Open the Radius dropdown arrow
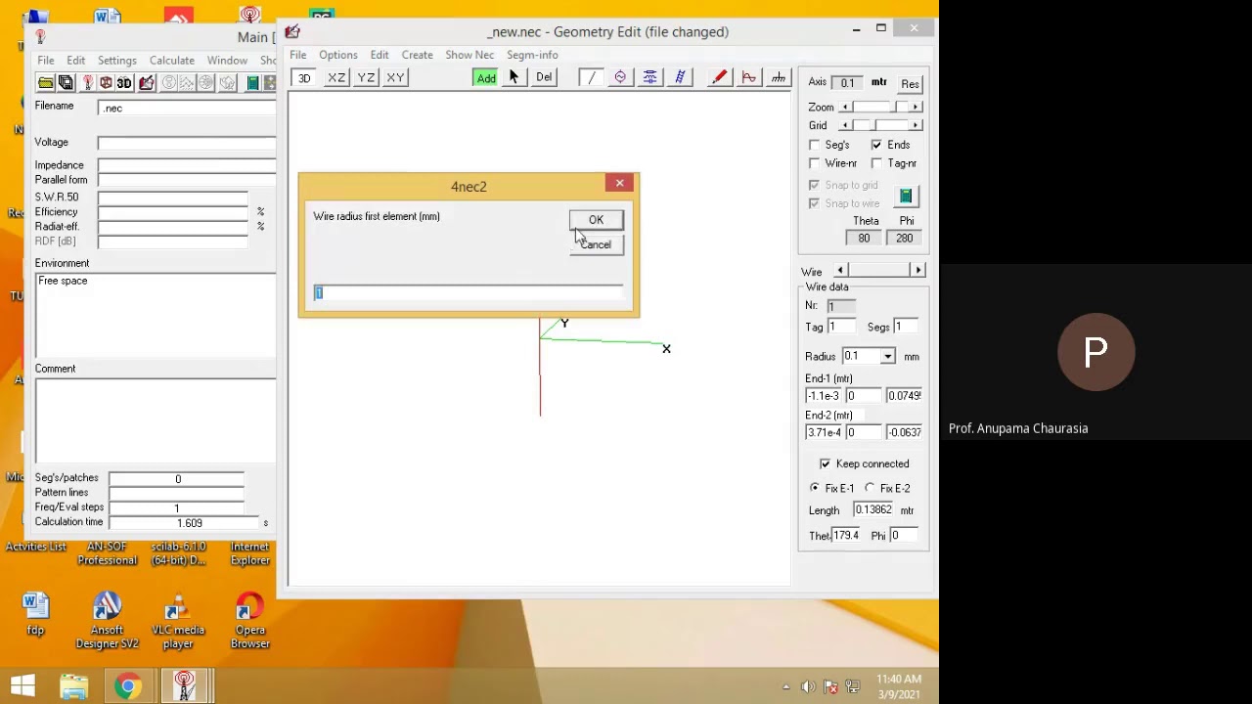Viewport: 1252px width, 704px height. point(887,357)
